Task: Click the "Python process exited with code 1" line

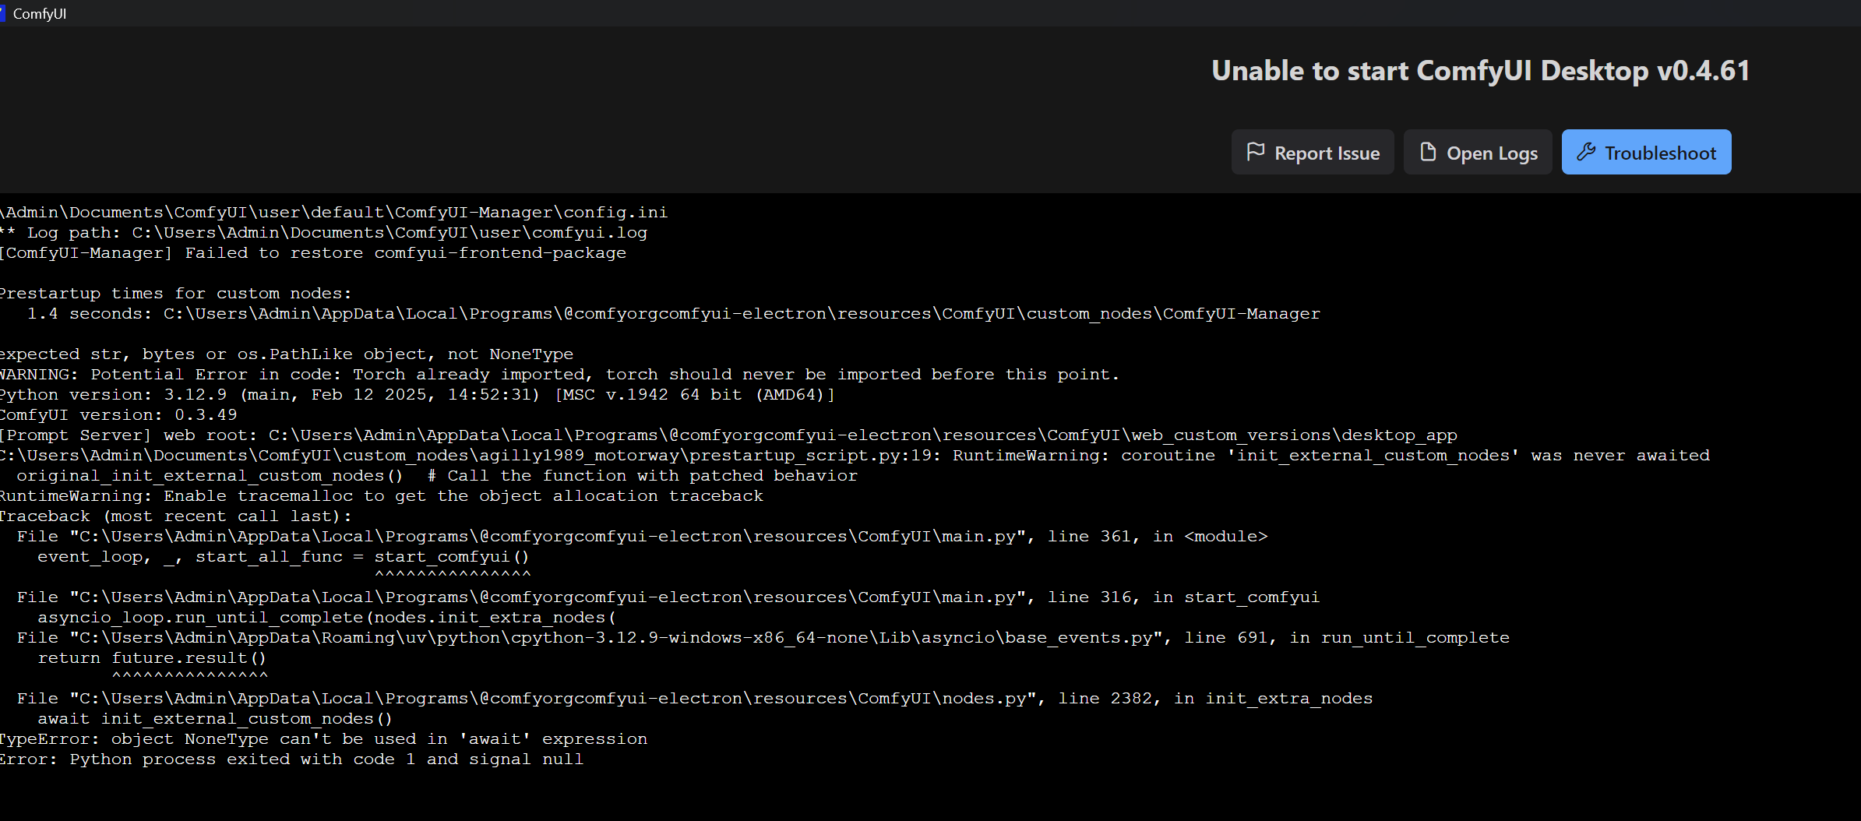Action: [x=292, y=759]
